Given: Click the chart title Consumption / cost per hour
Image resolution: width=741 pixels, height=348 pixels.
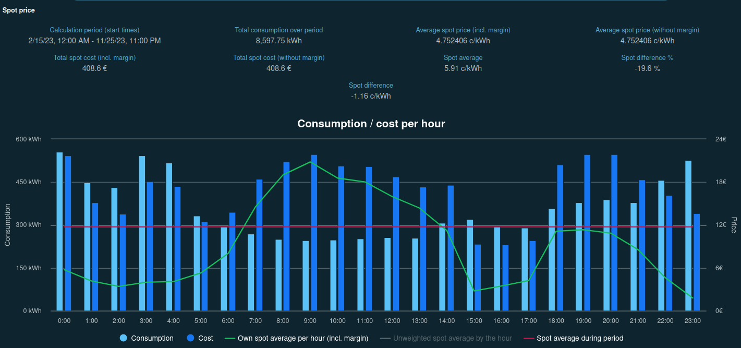Looking at the screenshot, I should point(371,124).
